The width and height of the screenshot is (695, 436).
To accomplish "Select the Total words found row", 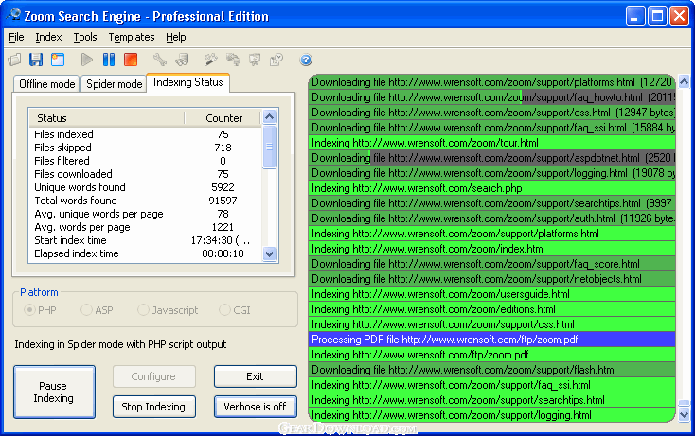I will tap(146, 201).
